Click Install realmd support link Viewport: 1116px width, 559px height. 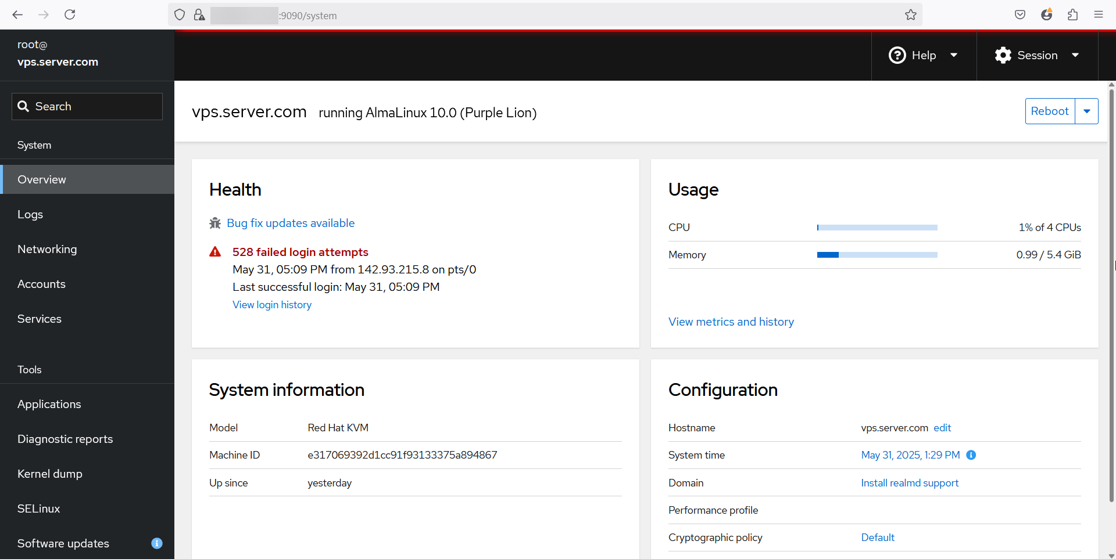point(910,483)
